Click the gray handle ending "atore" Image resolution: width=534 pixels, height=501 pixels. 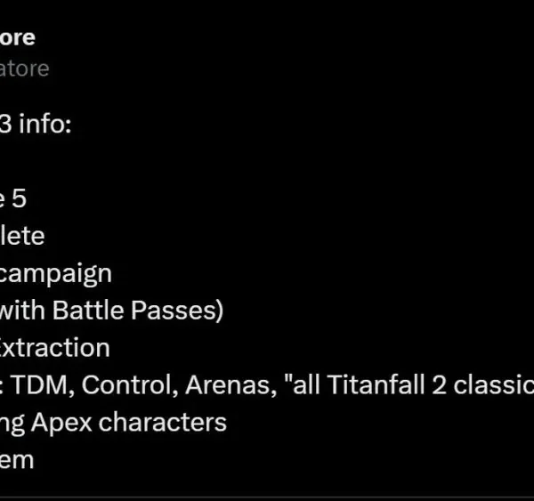coord(25,69)
